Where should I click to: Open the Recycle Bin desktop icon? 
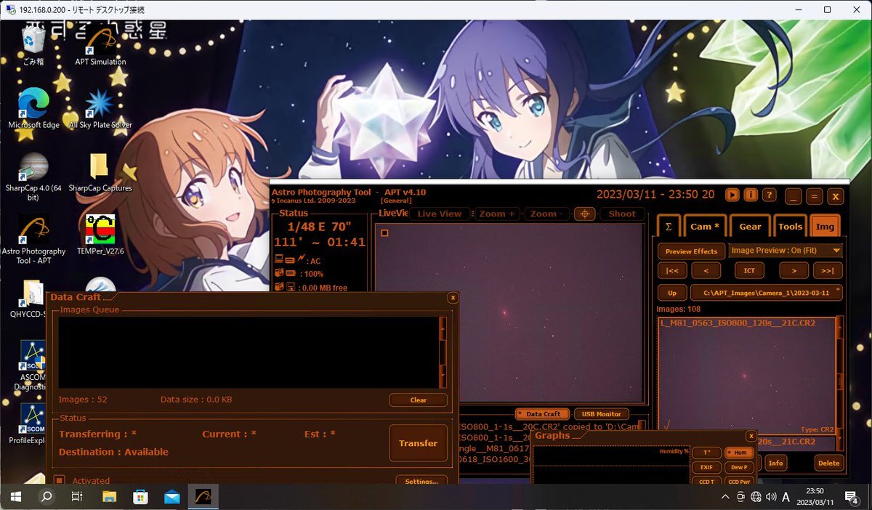(x=33, y=45)
